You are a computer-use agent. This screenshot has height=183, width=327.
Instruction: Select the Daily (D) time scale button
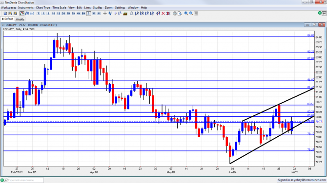[x=88, y=13]
